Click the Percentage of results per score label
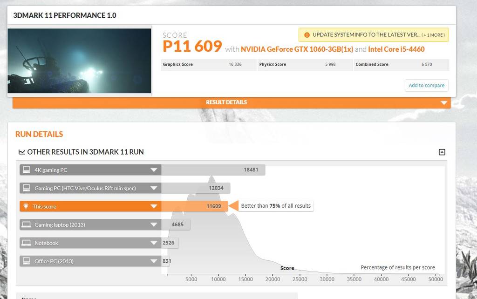 (398, 267)
